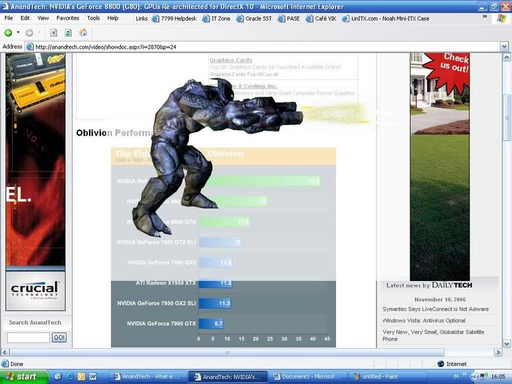The height and width of the screenshot is (384, 512).
Task: Click the grey Forward arrow button
Action: [x=29, y=33]
